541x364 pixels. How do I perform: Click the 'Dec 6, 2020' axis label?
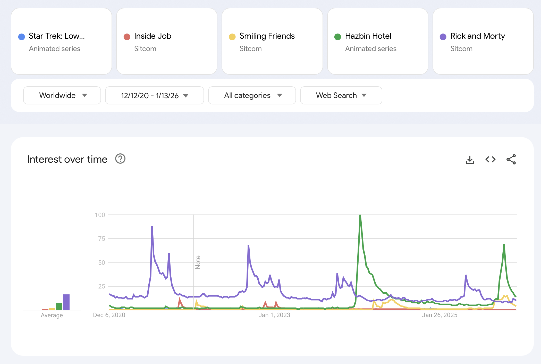tap(109, 315)
